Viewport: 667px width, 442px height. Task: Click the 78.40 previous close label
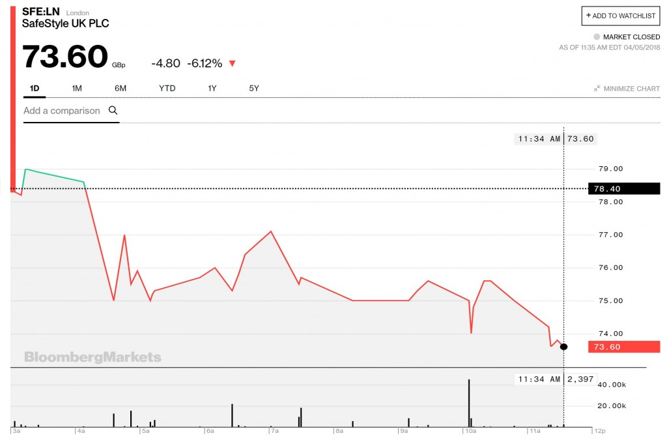coord(624,188)
